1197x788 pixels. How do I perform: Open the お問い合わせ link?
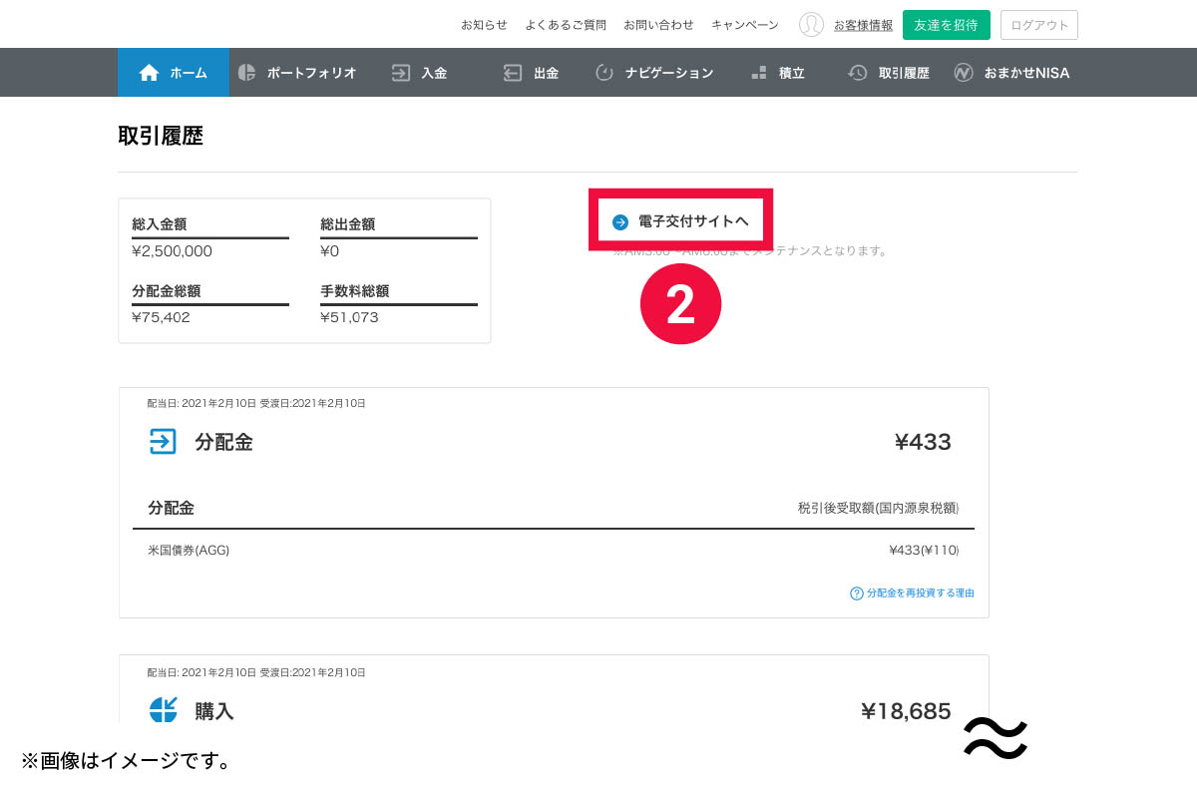coord(658,25)
